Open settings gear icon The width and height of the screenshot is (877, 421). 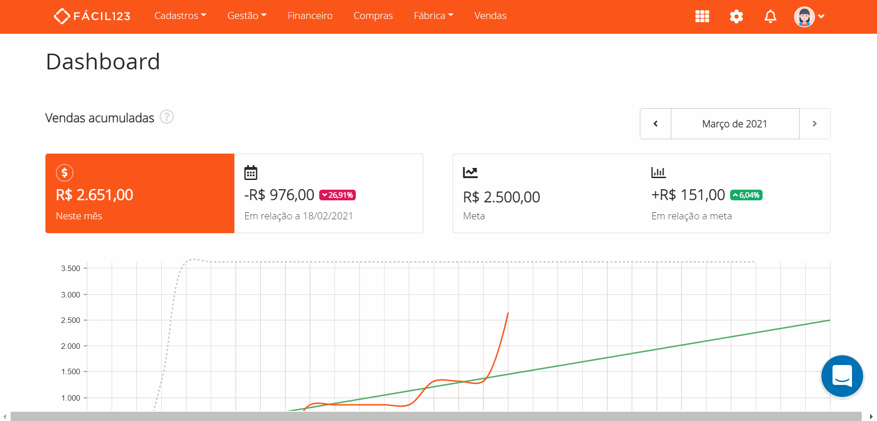coord(736,17)
